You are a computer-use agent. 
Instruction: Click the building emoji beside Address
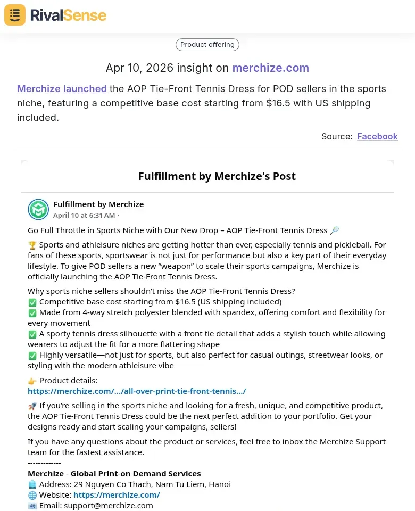[32, 484]
